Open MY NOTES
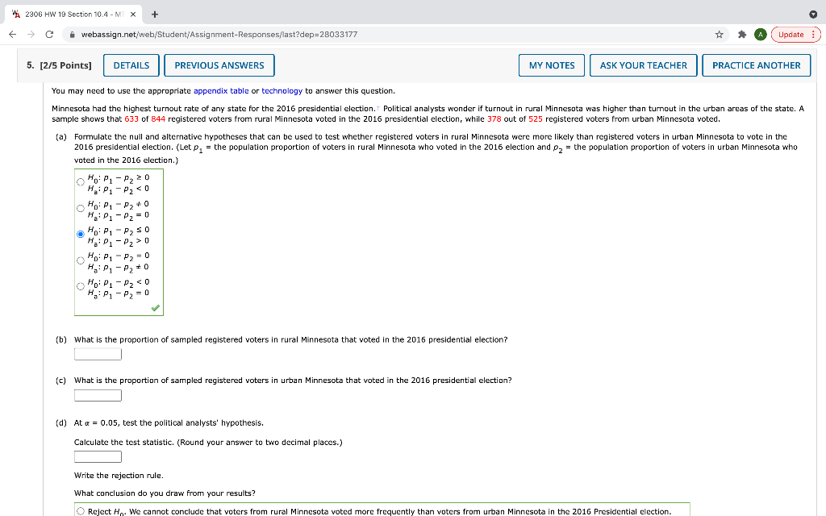Screen dimensions: 826x516 [552, 65]
